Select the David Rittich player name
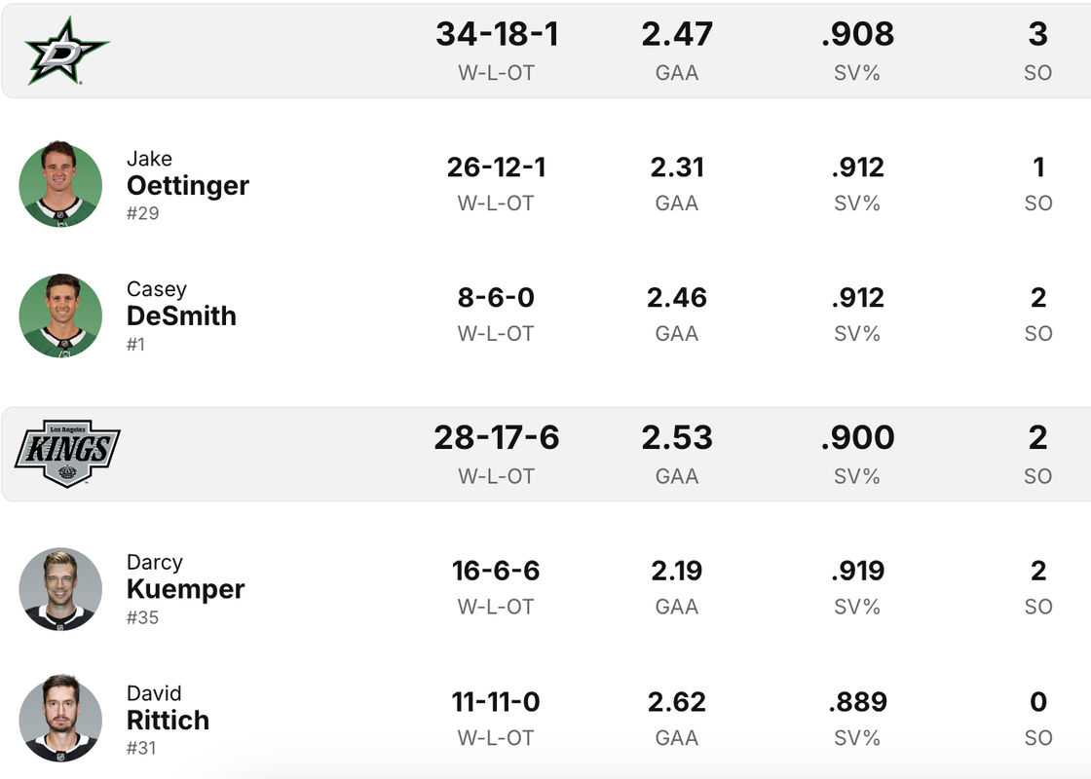The image size is (1091, 779). pyautogui.click(x=168, y=708)
